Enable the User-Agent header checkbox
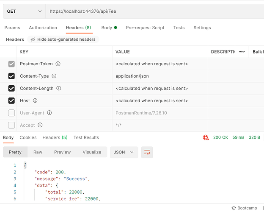This screenshot has height=212, width=264. pyautogui.click(x=11, y=113)
